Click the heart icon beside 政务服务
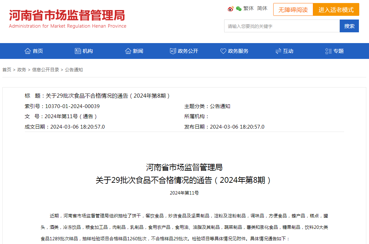The height and width of the screenshot is (244, 369). (223, 51)
